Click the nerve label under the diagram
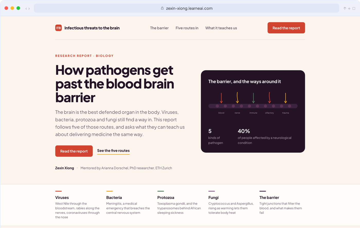The width and height of the screenshot is (360, 228). pyautogui.click(x=237, y=113)
